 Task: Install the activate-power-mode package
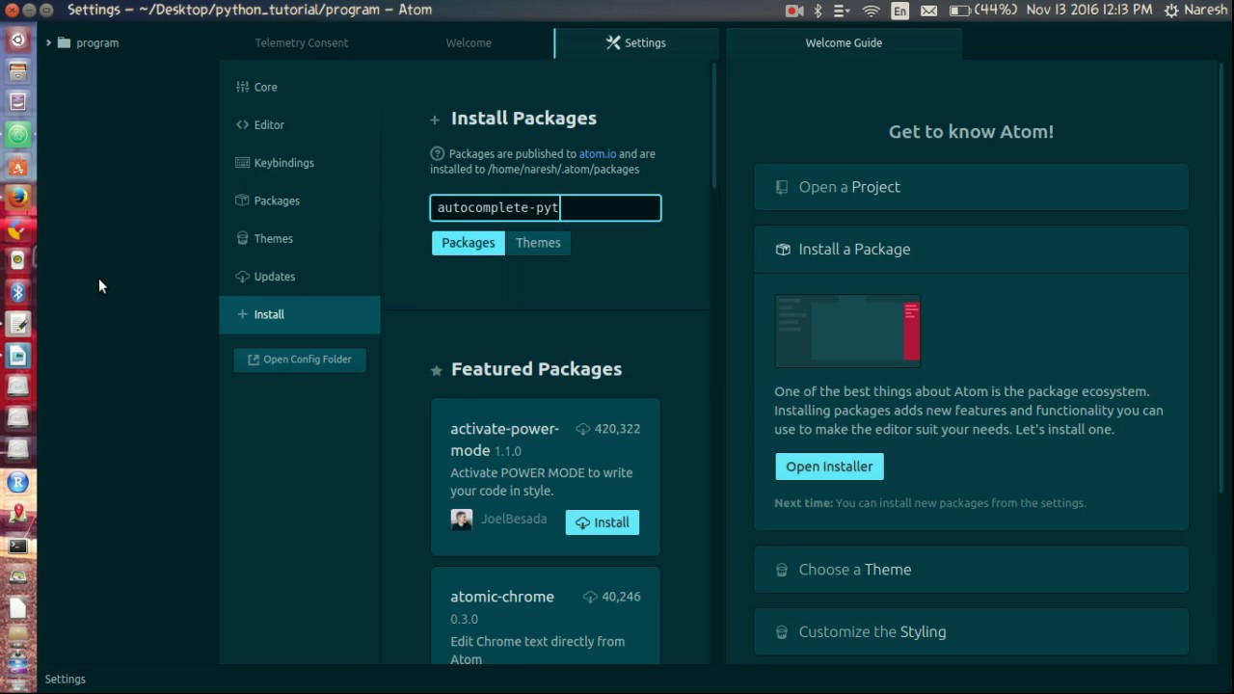[603, 522]
